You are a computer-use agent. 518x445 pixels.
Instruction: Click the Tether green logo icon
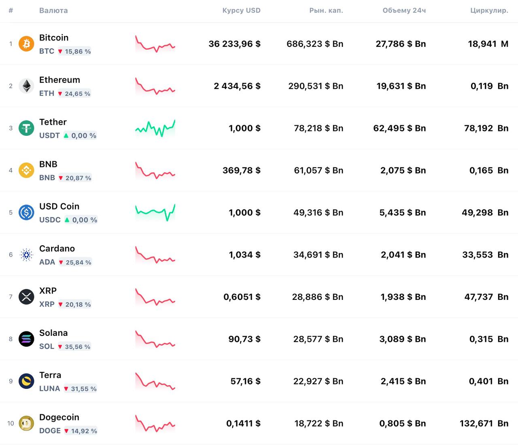click(26, 128)
